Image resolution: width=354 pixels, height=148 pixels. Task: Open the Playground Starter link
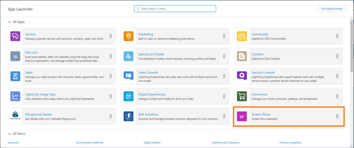click(x=39, y=114)
